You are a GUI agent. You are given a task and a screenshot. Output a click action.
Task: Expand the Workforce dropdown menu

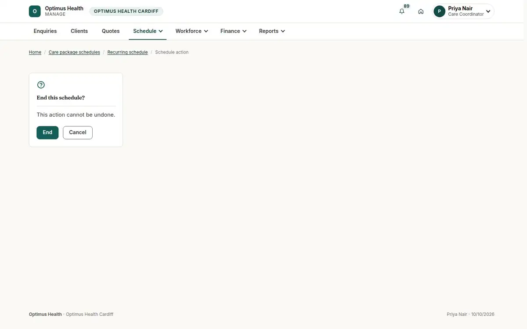191,31
